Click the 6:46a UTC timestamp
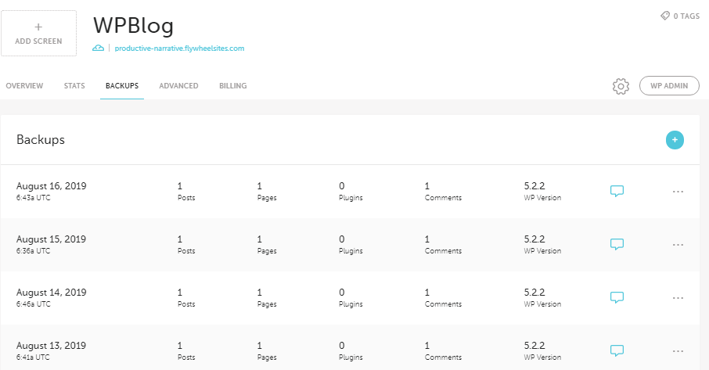709x370 pixels. [x=34, y=304]
